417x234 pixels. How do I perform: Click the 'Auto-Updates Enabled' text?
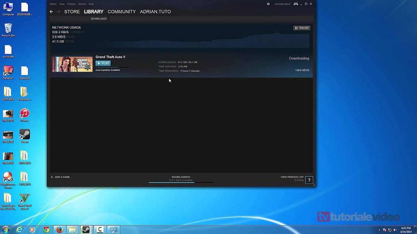coord(108,70)
